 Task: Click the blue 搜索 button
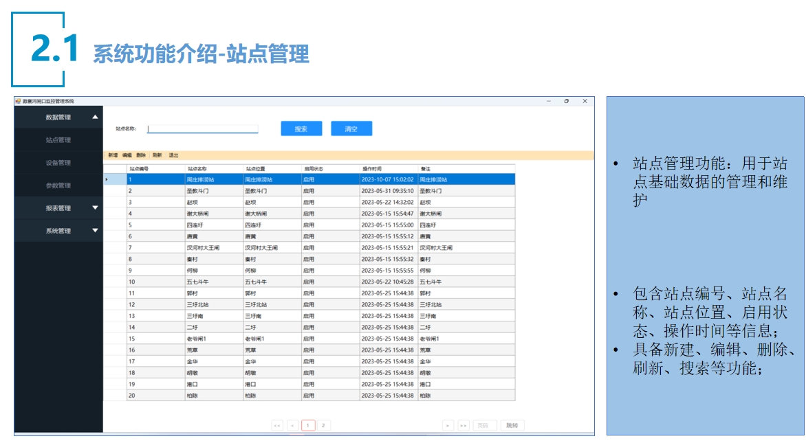pos(301,128)
